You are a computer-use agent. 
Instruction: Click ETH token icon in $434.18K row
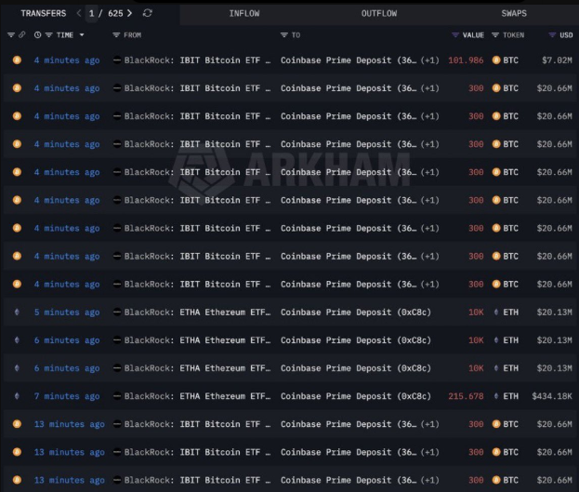point(496,396)
